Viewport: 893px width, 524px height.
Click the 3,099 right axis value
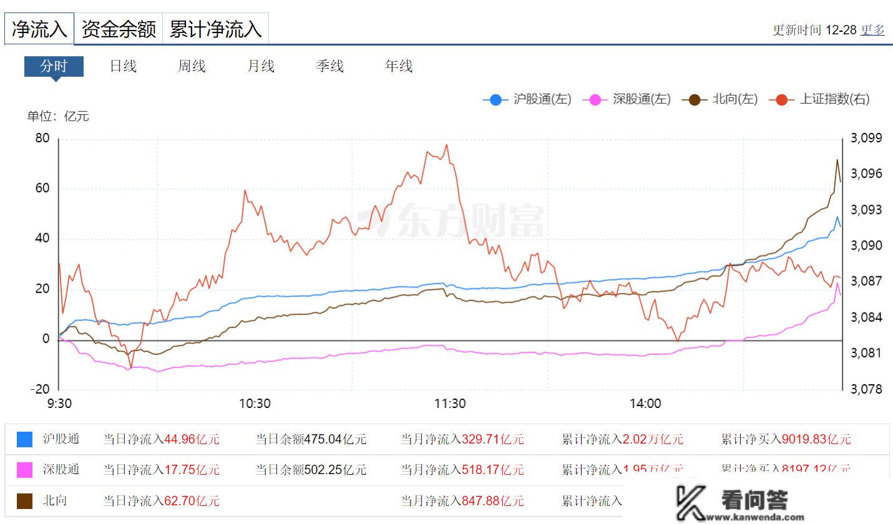867,138
